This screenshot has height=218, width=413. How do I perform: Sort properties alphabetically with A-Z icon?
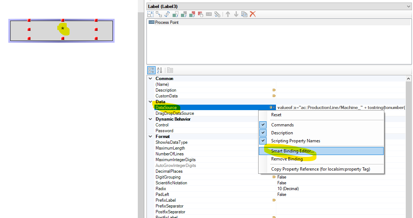tap(160, 70)
